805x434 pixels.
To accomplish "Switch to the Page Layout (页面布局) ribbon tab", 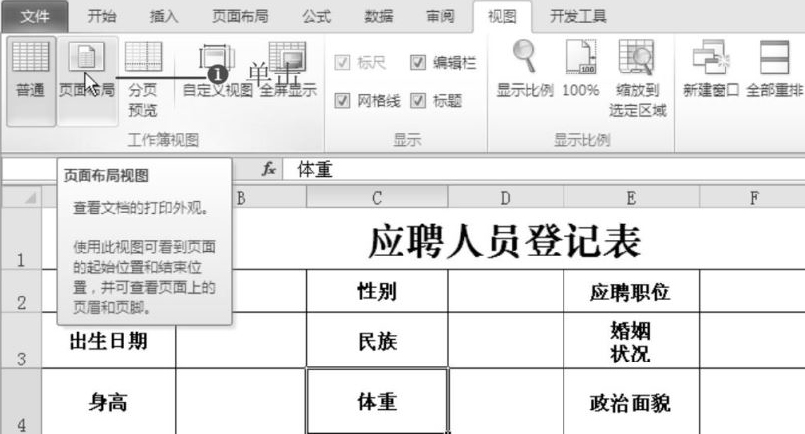I will (x=240, y=17).
